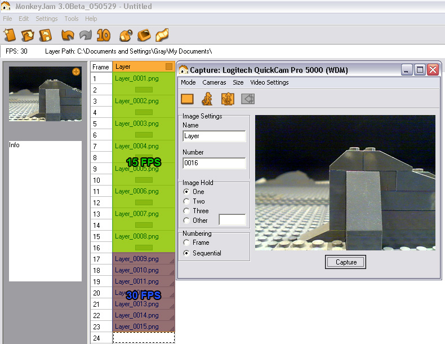The width and height of the screenshot is (445, 344).
Task: Select the 'Two' image hold option
Action: coord(187,201)
